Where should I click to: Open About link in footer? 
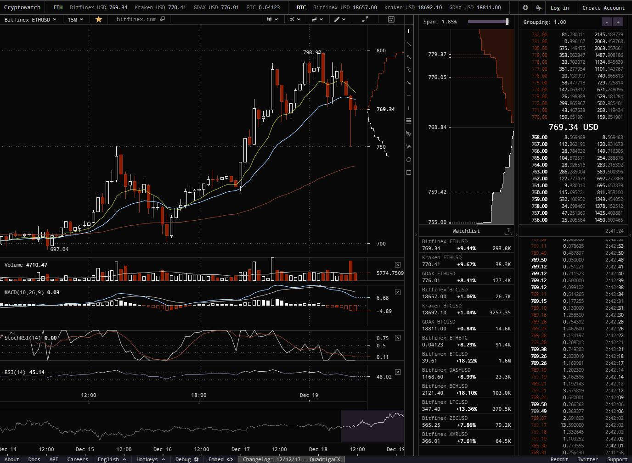[x=12, y=459]
